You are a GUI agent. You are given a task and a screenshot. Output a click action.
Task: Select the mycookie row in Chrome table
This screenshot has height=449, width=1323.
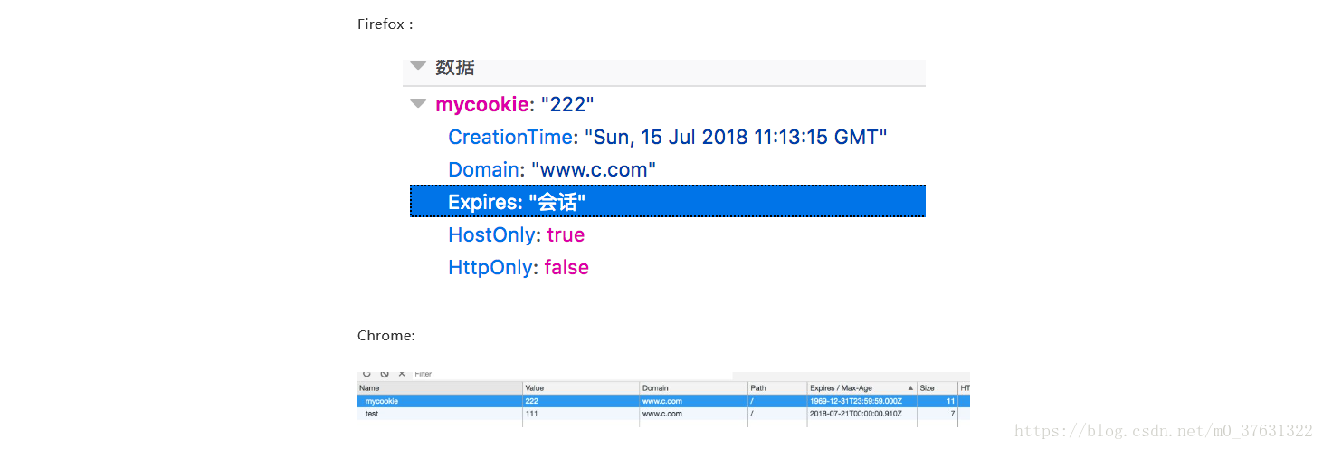click(x=439, y=400)
